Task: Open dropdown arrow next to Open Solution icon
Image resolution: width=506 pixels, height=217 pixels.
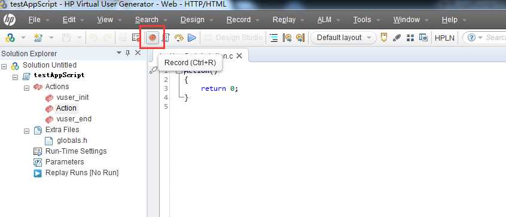Action: pyautogui.click(x=23, y=38)
